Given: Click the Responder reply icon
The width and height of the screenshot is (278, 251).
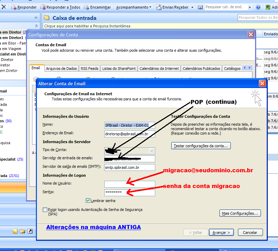Looking at the screenshot, I should [14, 7].
